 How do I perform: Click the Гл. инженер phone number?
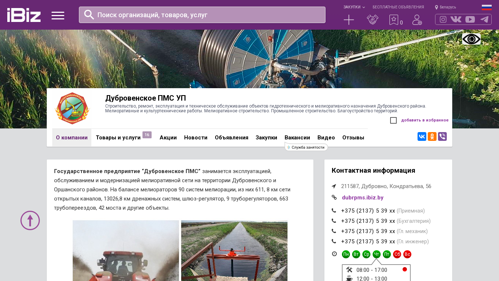click(368, 241)
